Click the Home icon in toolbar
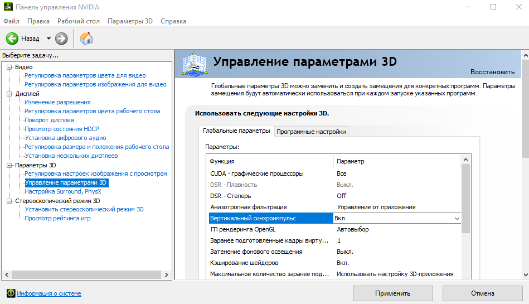The height and width of the screenshot is (304, 529). click(86, 38)
